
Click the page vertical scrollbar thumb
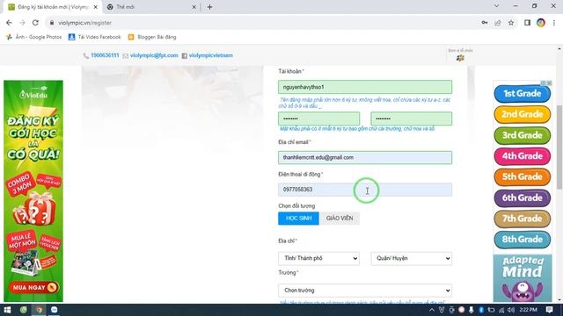(559, 147)
